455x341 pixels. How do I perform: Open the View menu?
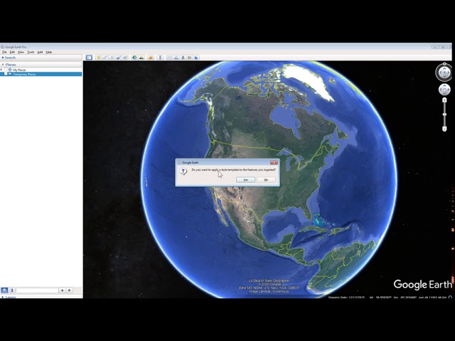[x=21, y=52]
